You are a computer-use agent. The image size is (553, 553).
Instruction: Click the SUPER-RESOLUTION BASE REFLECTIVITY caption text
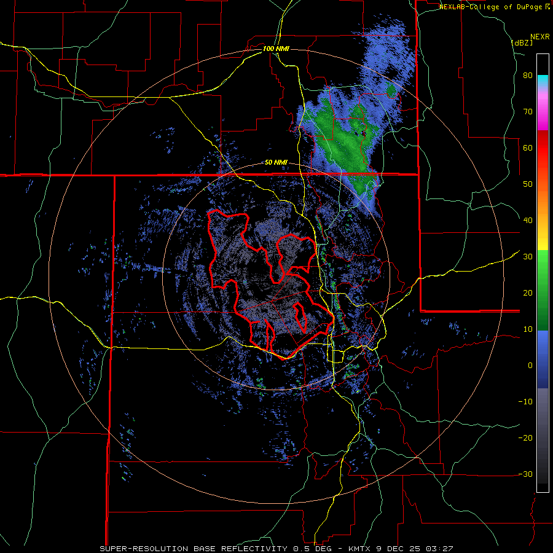[x=193, y=549]
